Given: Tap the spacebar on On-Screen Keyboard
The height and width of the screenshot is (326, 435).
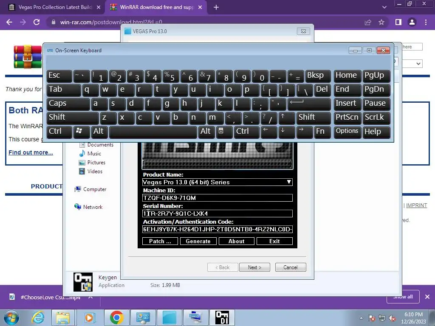Looking at the screenshot, I should [153, 132].
